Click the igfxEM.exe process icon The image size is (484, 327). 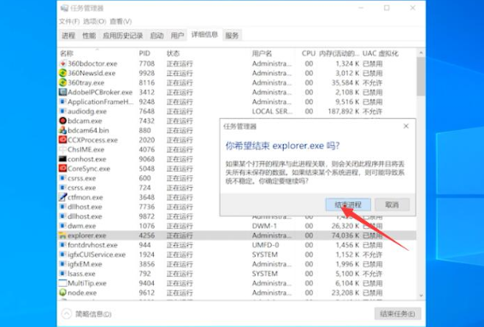point(62,264)
